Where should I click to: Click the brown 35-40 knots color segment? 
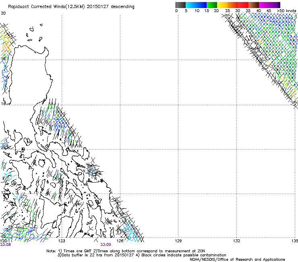(x=254, y=5)
